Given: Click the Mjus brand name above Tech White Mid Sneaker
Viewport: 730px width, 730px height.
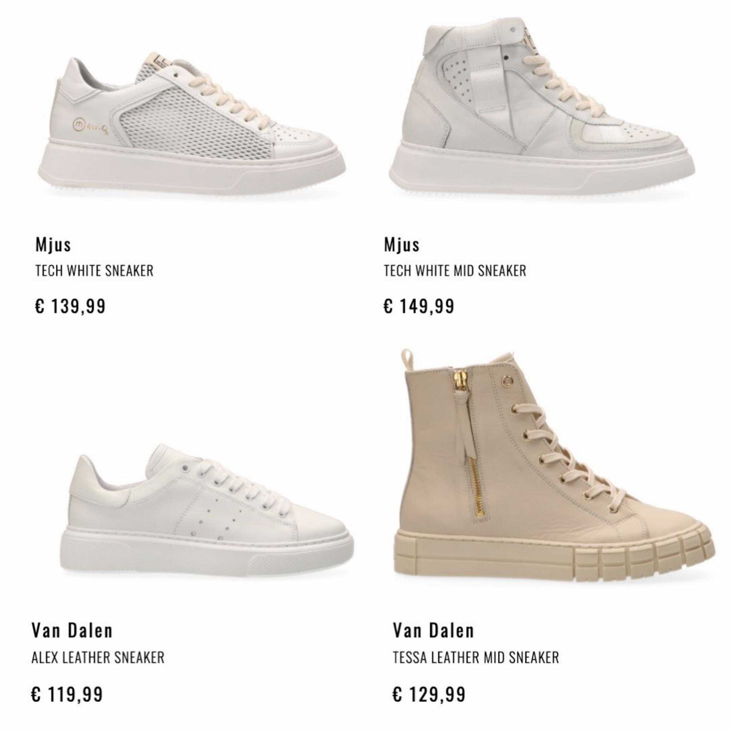Looking at the screenshot, I should coord(401,244).
